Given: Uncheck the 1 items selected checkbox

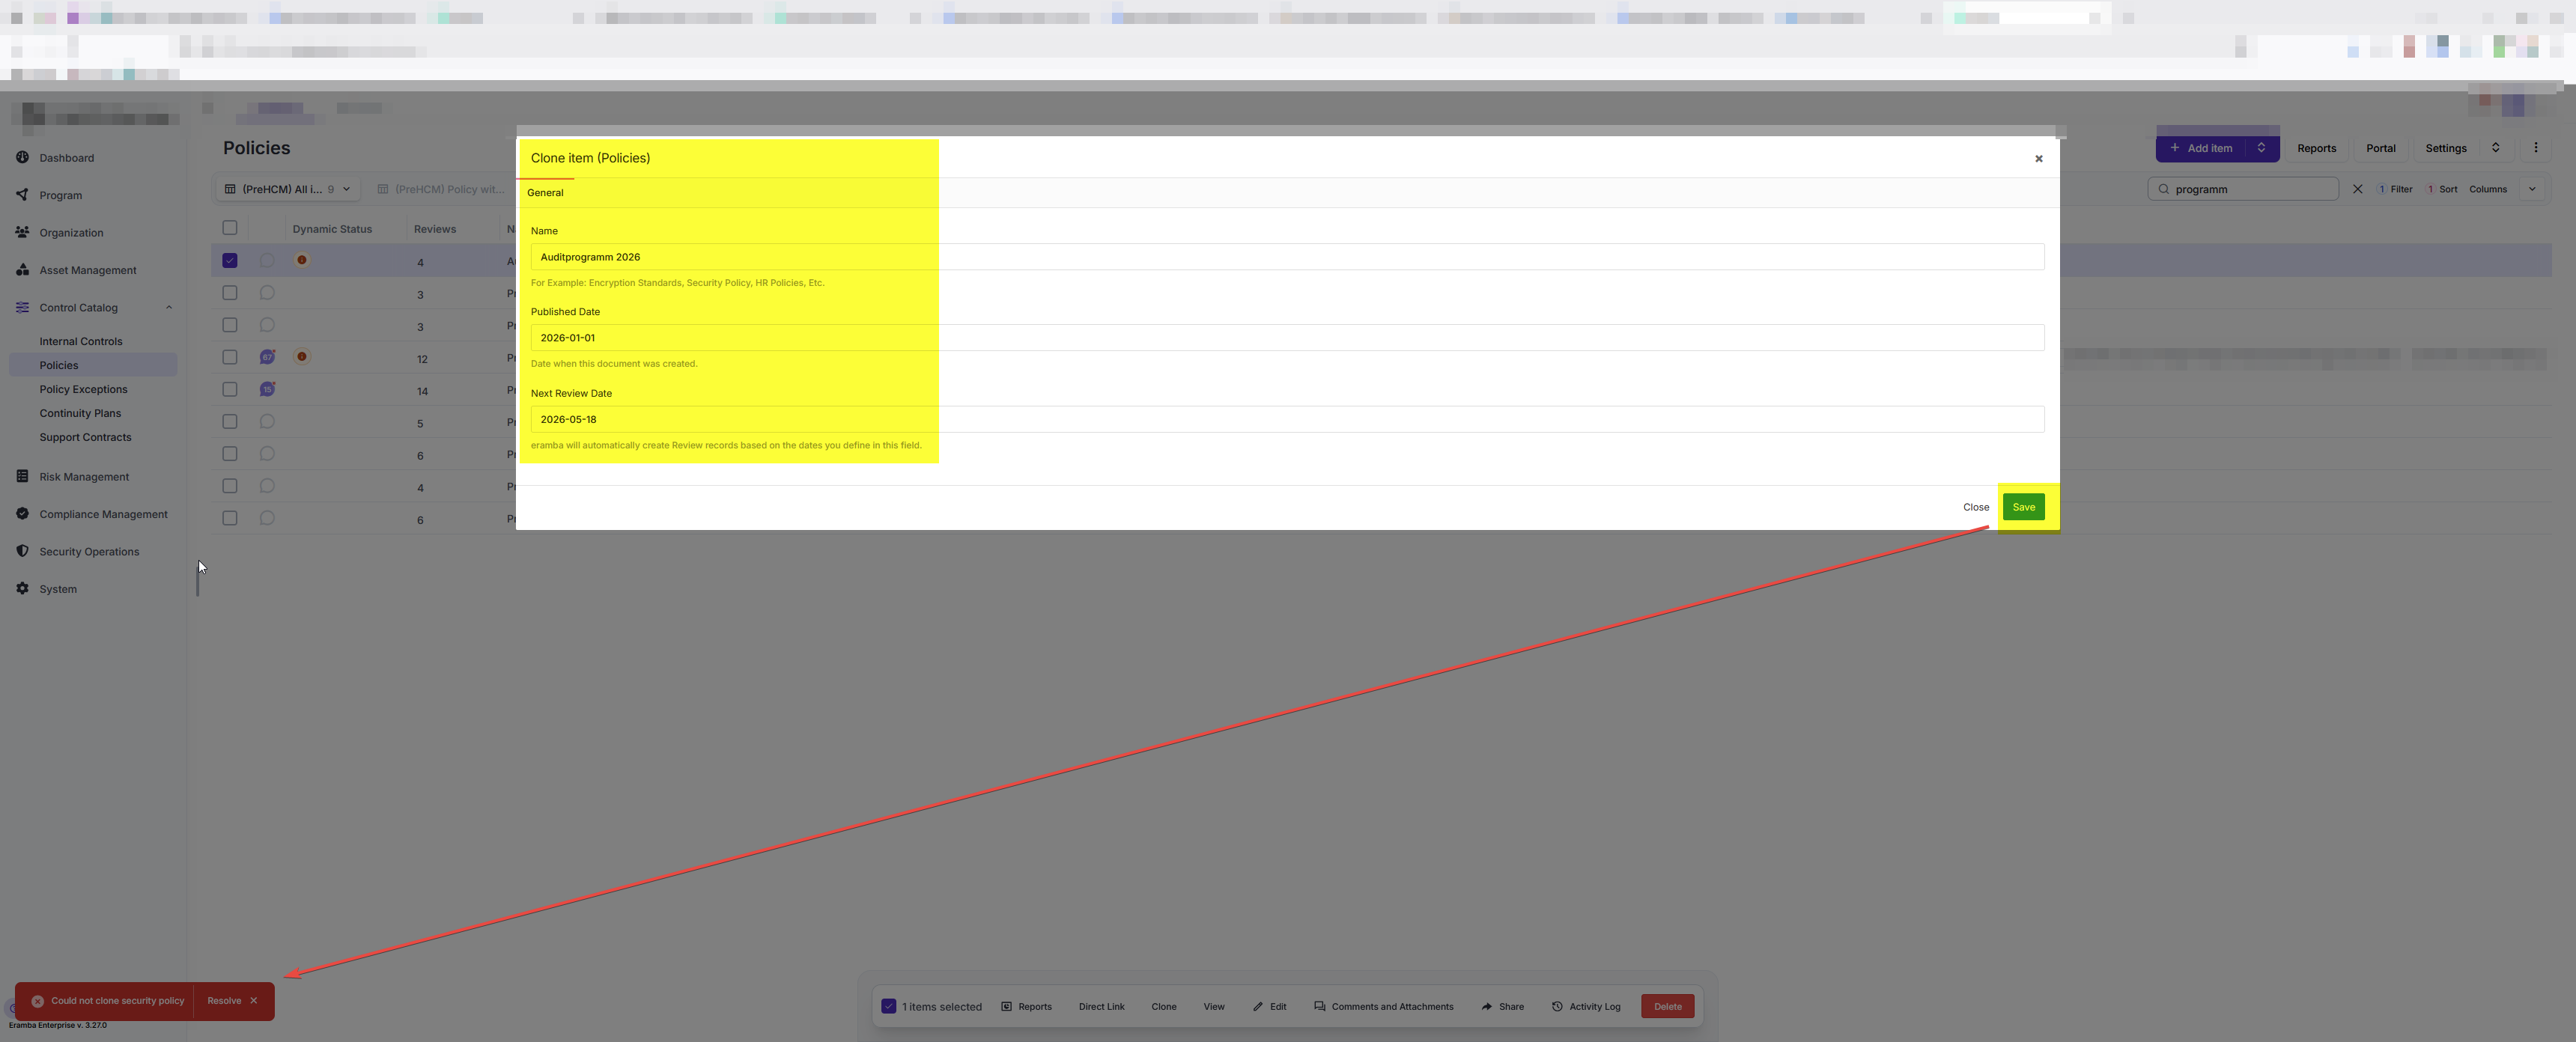Looking at the screenshot, I should pos(888,1006).
